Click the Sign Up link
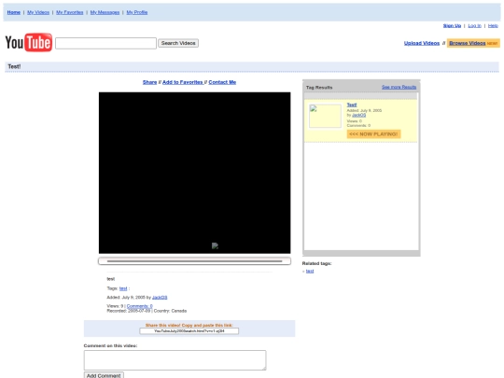The width and height of the screenshot is (504, 378). (x=452, y=26)
